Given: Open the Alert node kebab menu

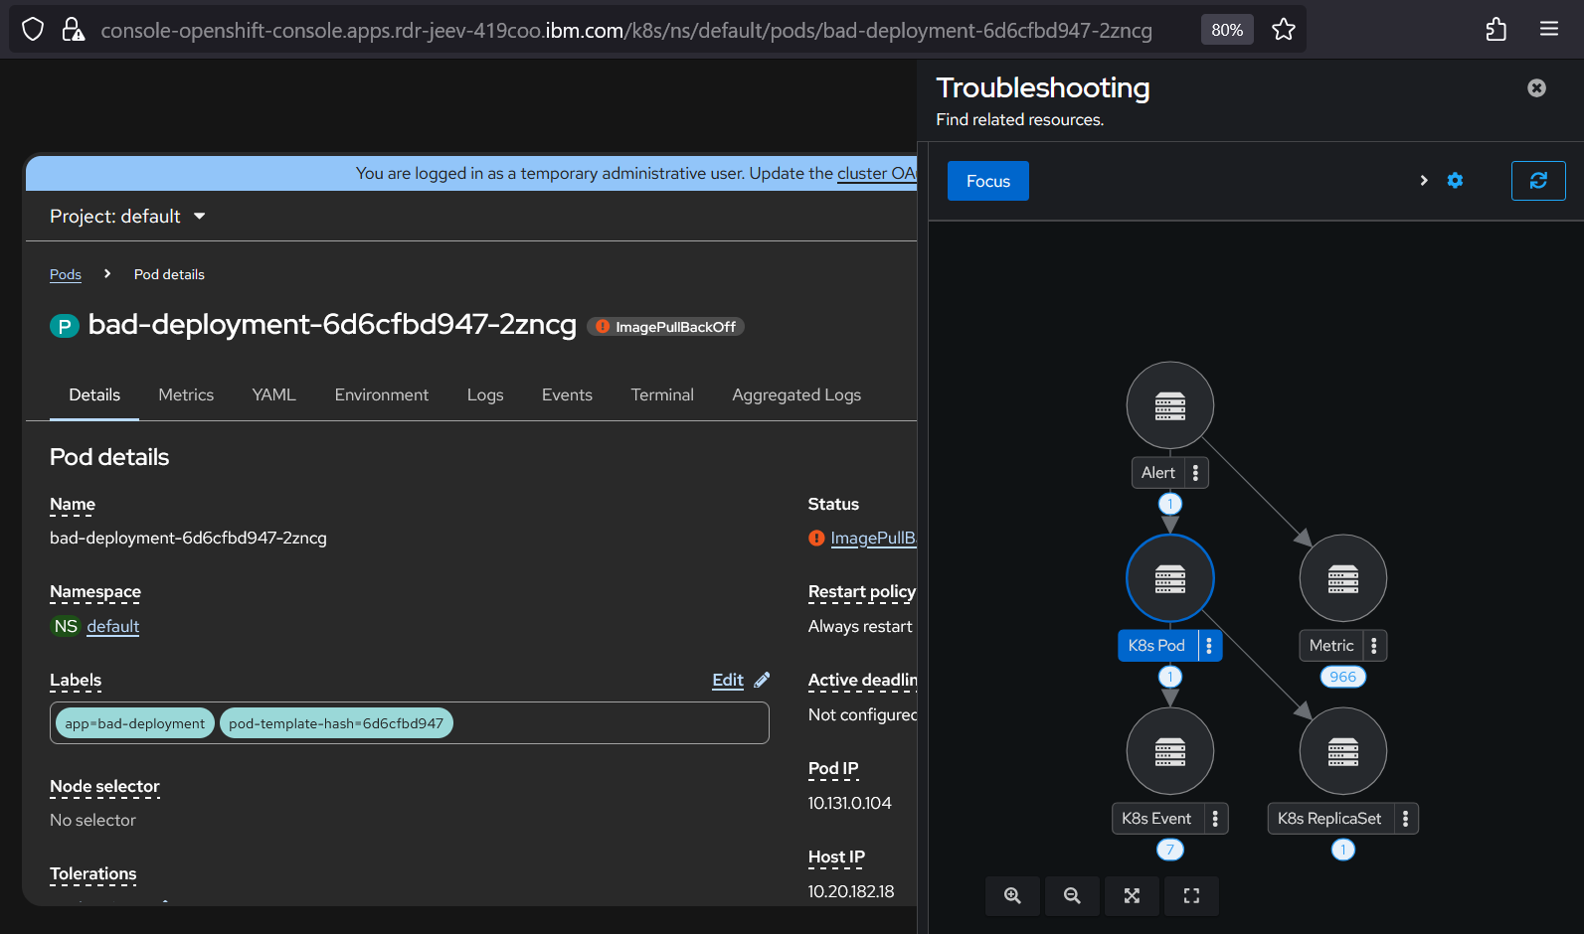Looking at the screenshot, I should [1195, 473].
